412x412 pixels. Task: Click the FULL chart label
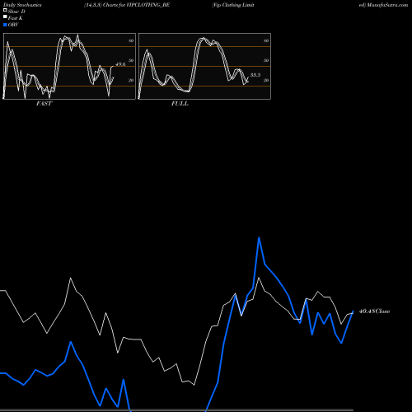180,103
